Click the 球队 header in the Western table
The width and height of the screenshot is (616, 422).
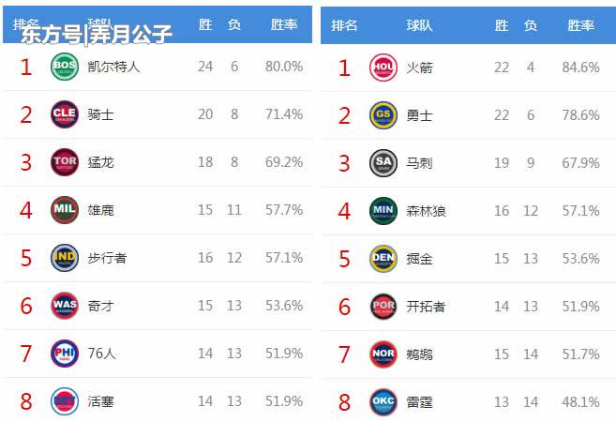[x=419, y=25]
